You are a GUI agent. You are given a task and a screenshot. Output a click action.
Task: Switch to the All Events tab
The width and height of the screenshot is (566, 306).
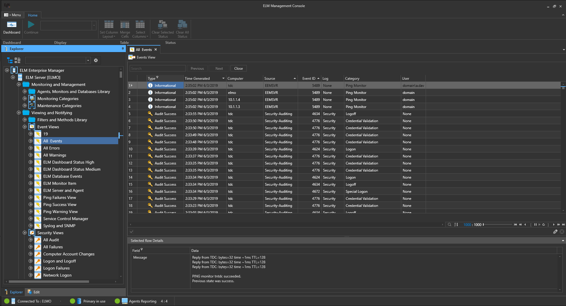[x=144, y=50]
